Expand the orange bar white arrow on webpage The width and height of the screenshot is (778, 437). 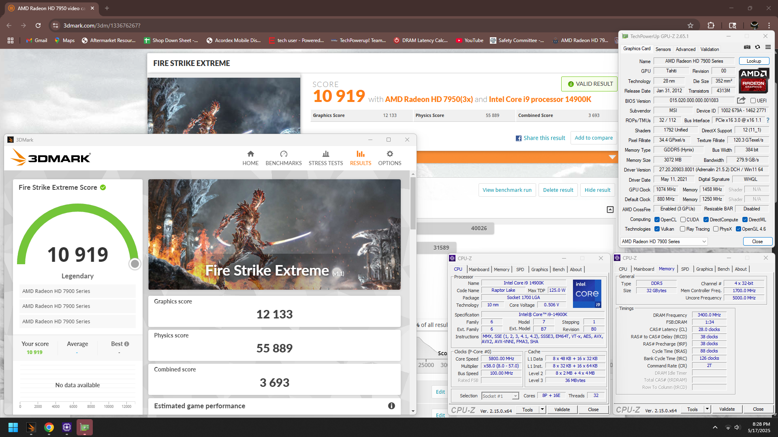(612, 157)
